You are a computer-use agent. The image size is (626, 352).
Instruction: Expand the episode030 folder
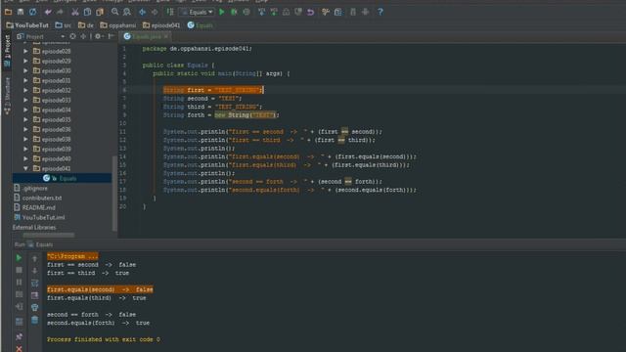[26, 70]
